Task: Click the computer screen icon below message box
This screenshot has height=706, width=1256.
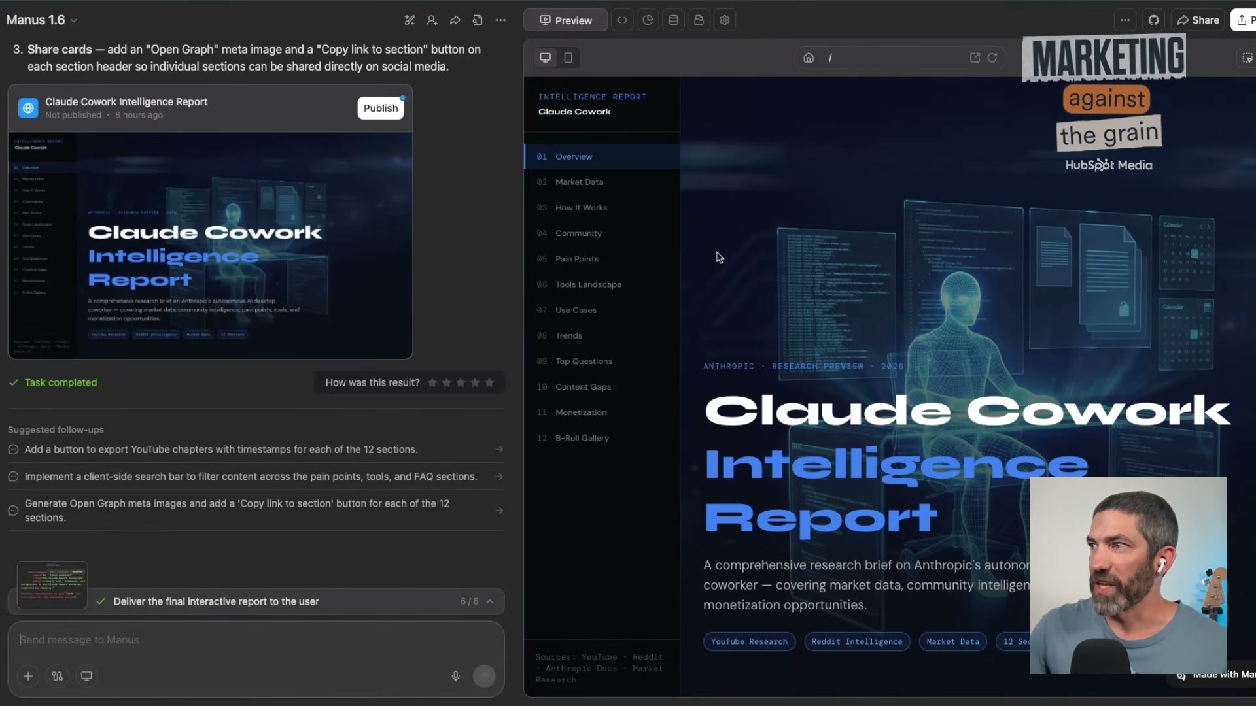Action: (x=86, y=676)
